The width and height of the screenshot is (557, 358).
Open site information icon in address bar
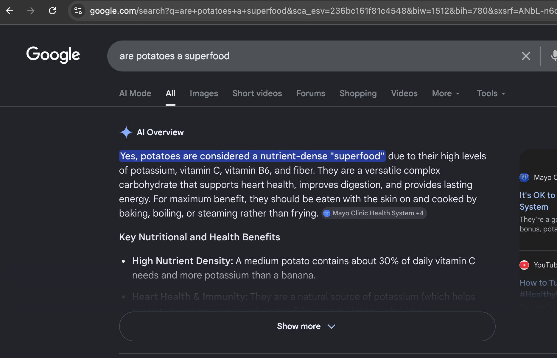(78, 11)
